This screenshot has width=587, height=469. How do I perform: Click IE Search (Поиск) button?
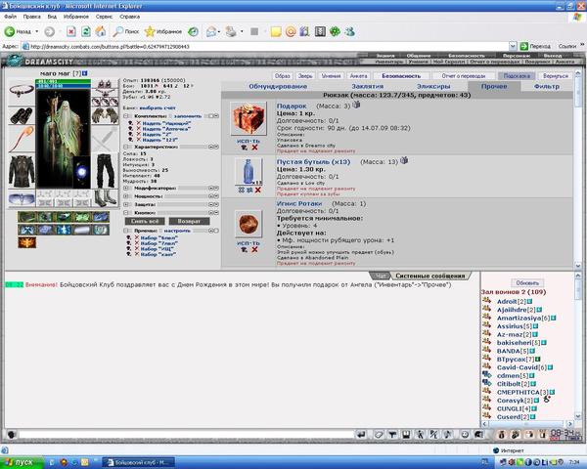pyautogui.click(x=126, y=31)
